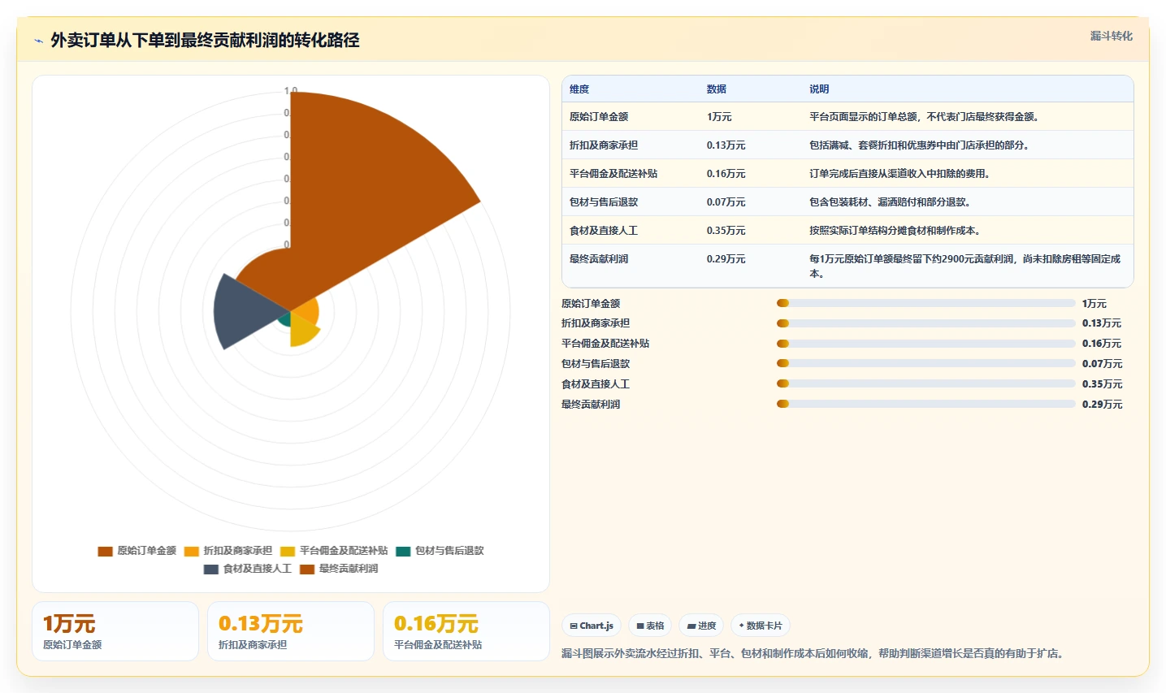This screenshot has height=693, width=1166.
Task: Click the 0.35万元 value in the table
Action: [726, 231]
